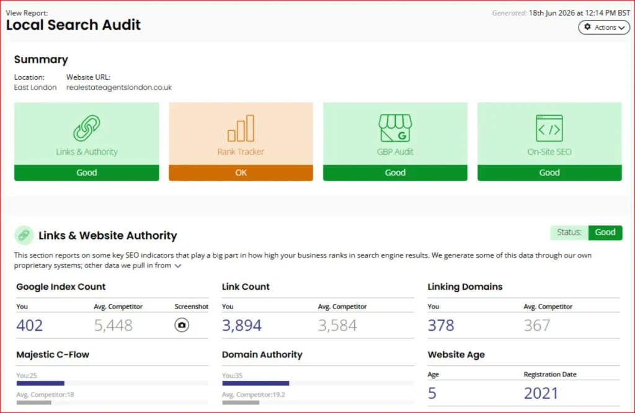The width and height of the screenshot is (635, 413).
Task: Click Google Index Count value 402
Action: point(30,325)
